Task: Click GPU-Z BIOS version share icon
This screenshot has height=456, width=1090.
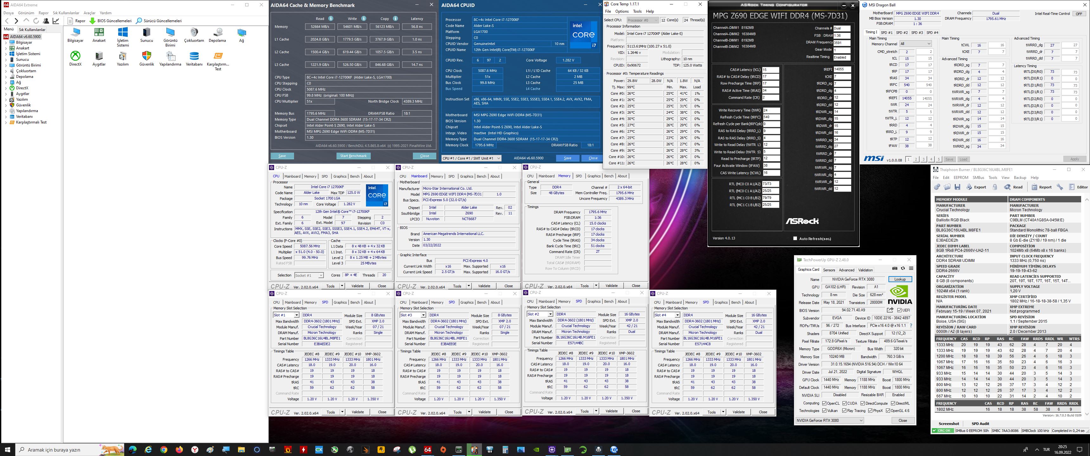Action: (890, 310)
